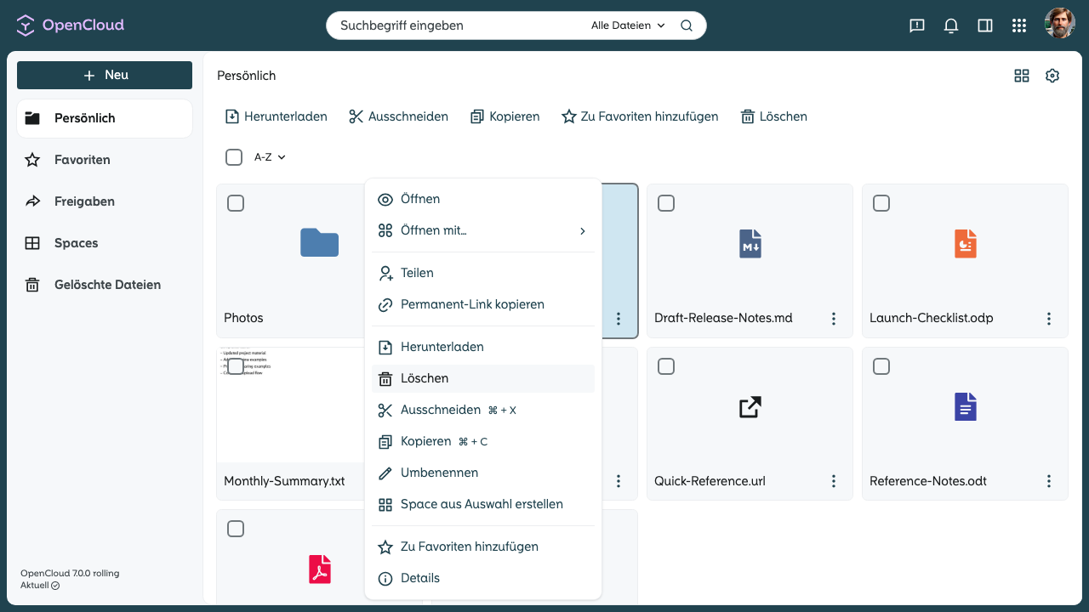Open the user avatar menu
Screen dimensions: 1089x612
click(x=1060, y=24)
